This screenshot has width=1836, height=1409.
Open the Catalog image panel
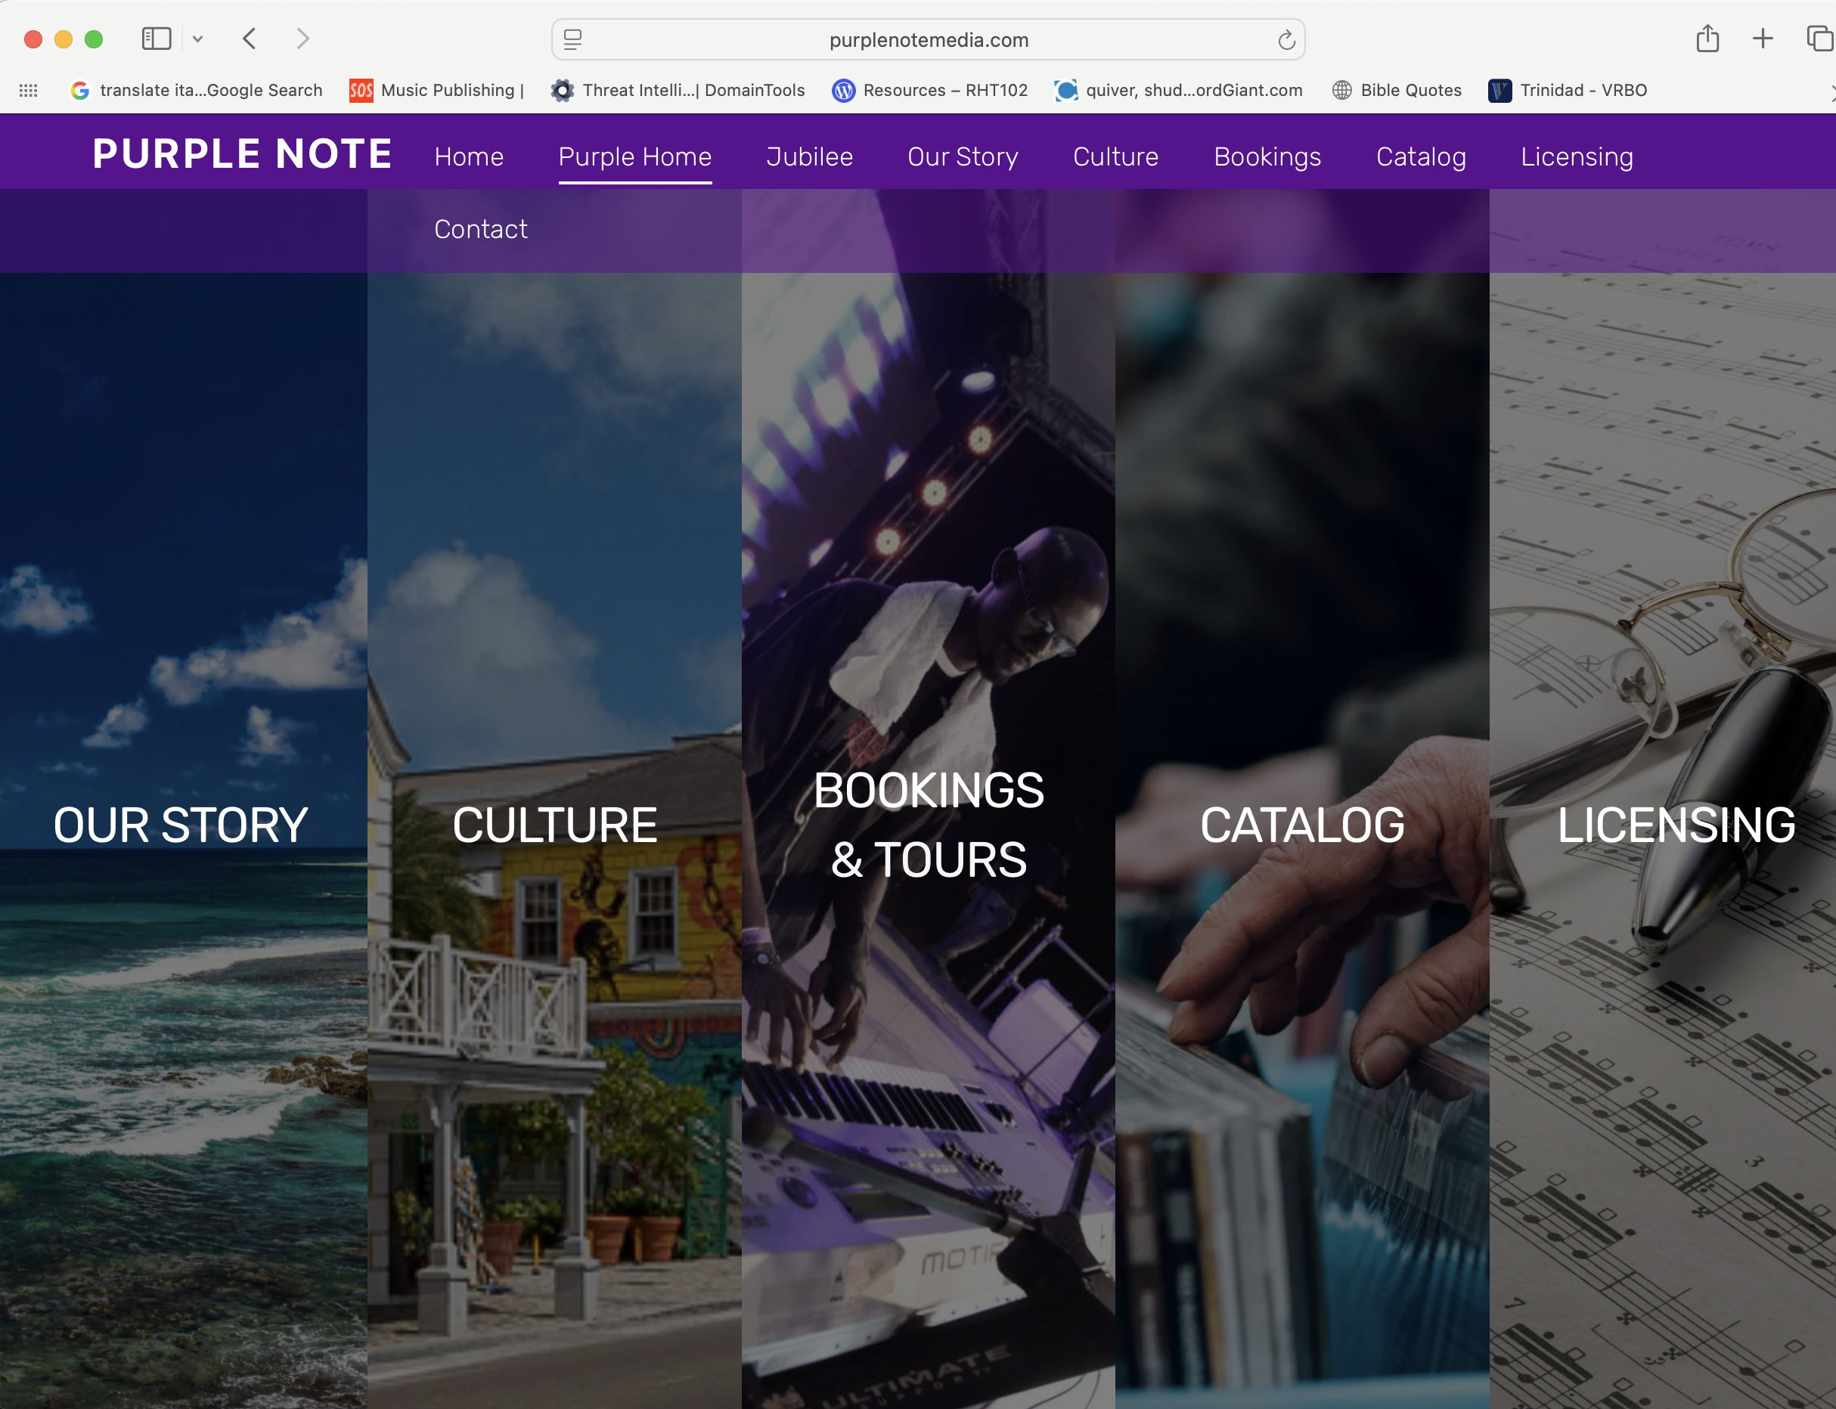tap(1301, 825)
